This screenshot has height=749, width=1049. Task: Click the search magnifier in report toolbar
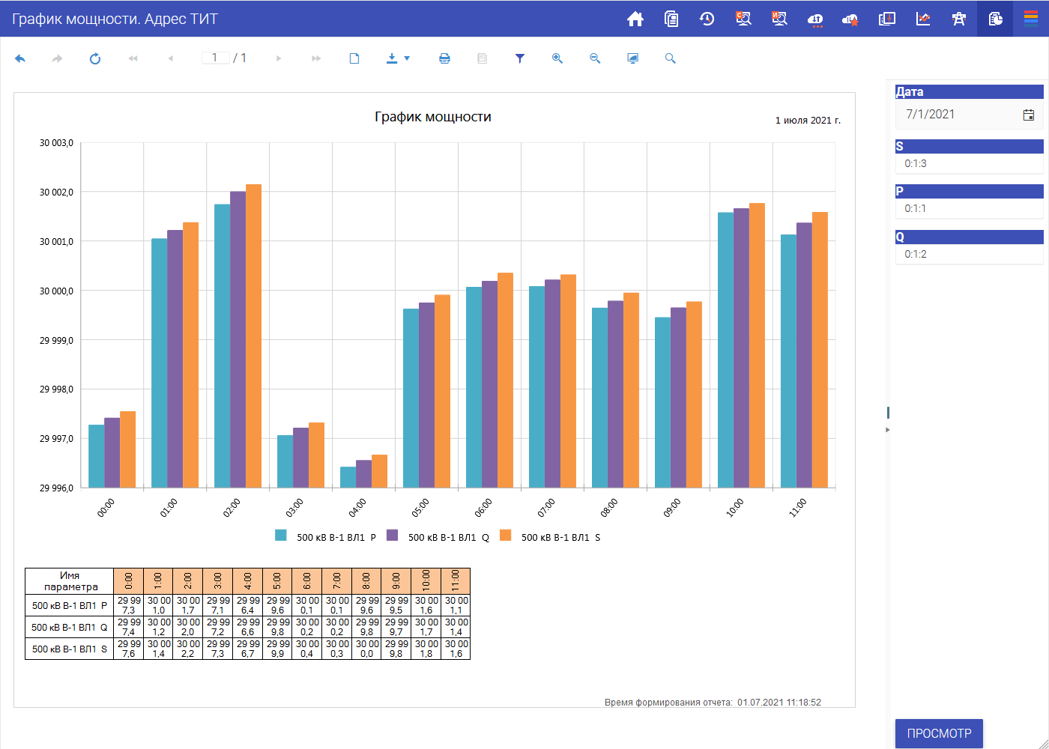coord(670,58)
